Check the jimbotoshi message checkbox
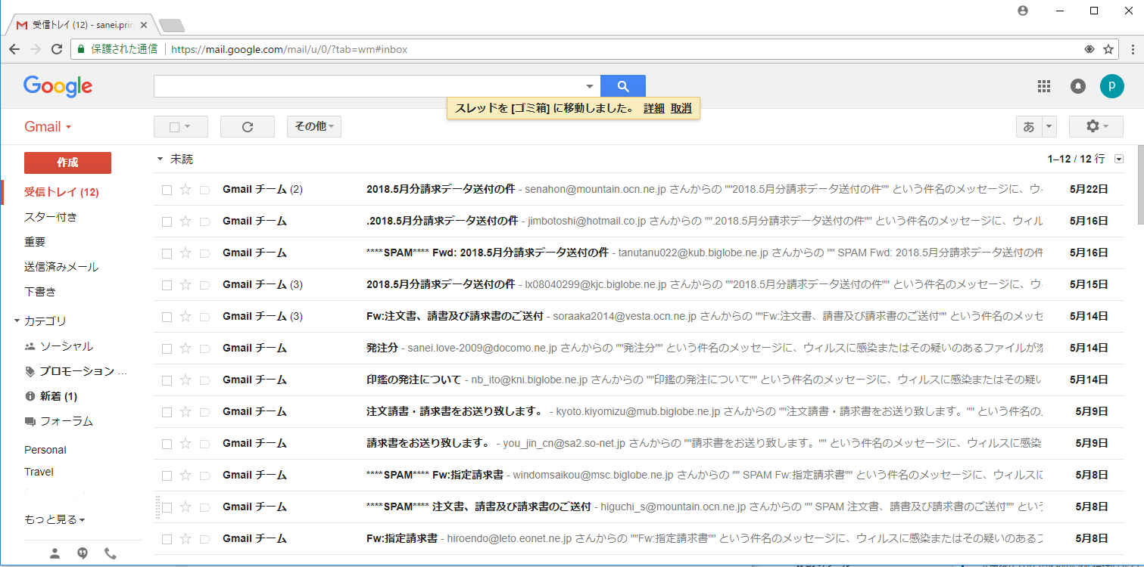Screen dimensions: 1144x567 (x=167, y=222)
